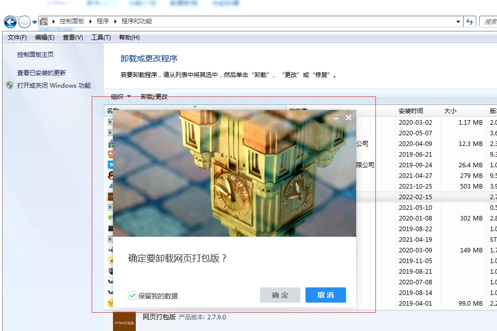The image size is (497, 331).
Task: Click into the search box
Action: [x=488, y=22]
